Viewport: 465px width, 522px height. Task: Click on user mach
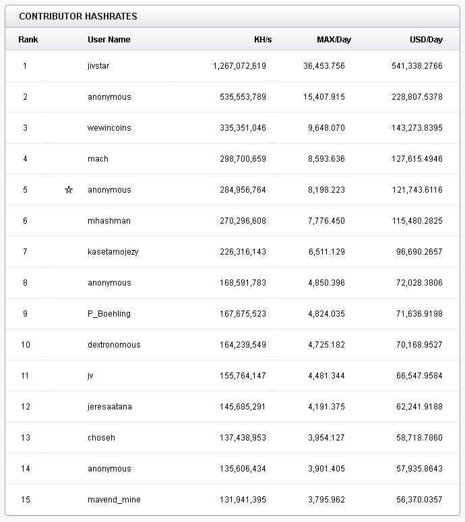coord(98,159)
